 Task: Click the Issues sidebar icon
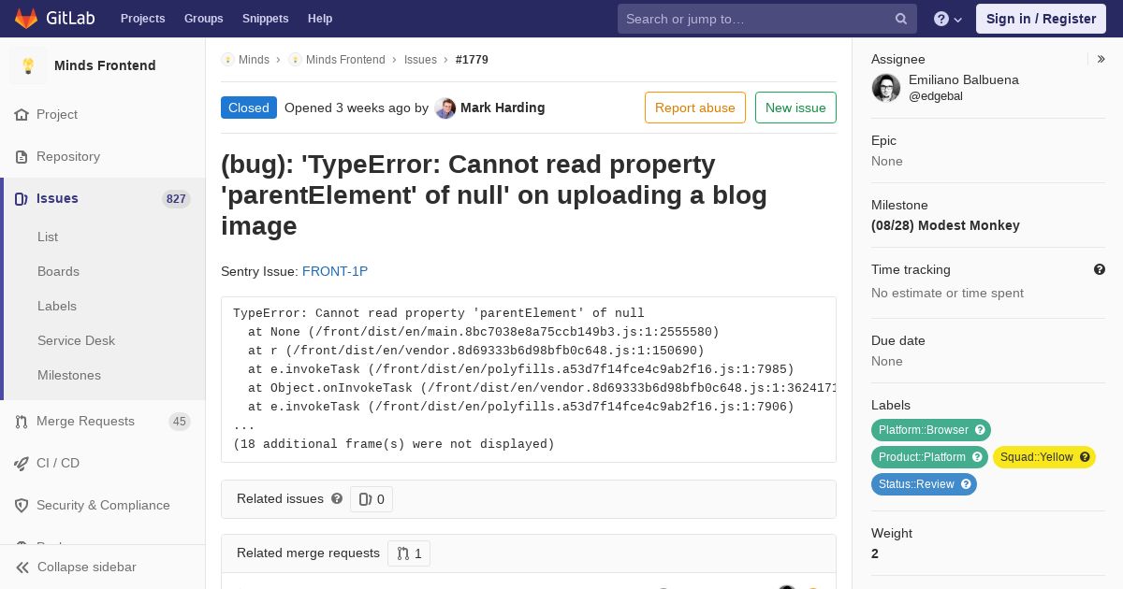pos(22,199)
